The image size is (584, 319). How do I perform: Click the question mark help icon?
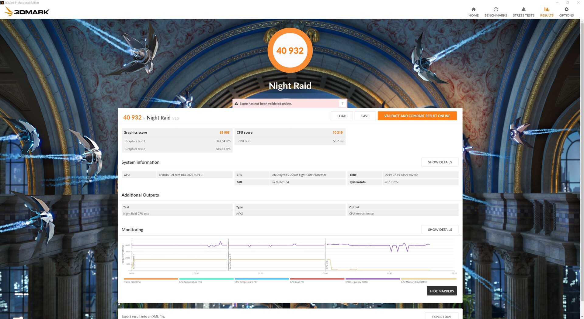point(342,104)
